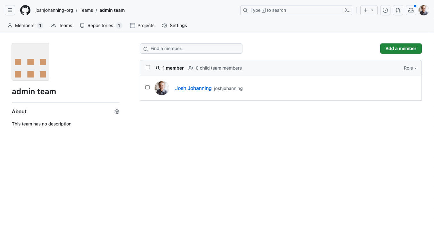The height and width of the screenshot is (227, 434).
Task: Click the GitHub logo
Action: tap(25, 10)
